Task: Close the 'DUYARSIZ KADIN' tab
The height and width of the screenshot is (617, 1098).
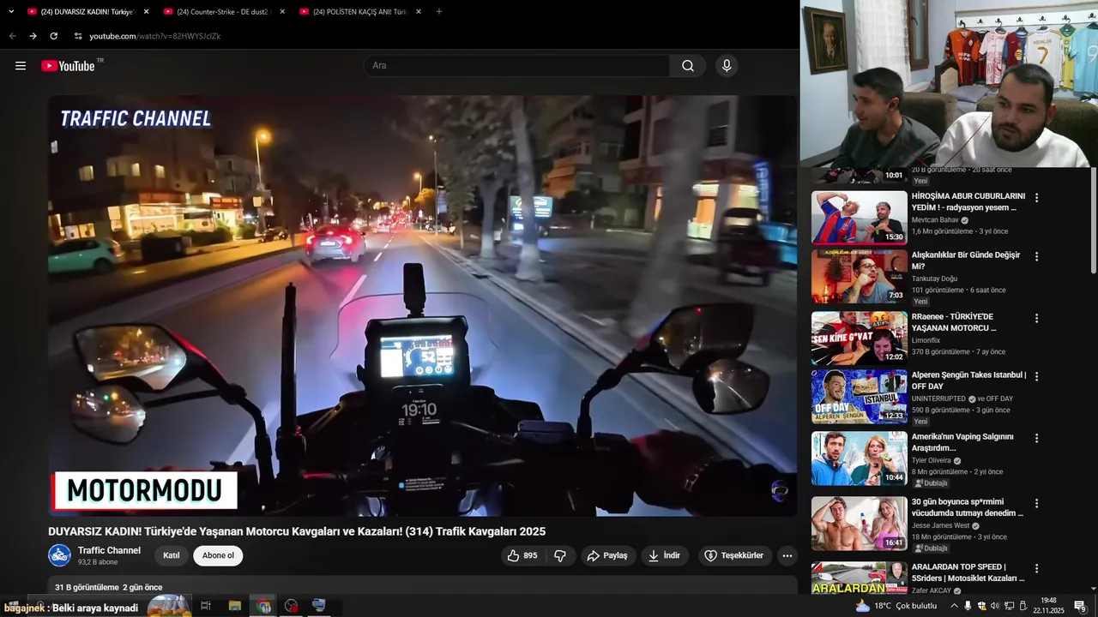Action: click(x=146, y=12)
